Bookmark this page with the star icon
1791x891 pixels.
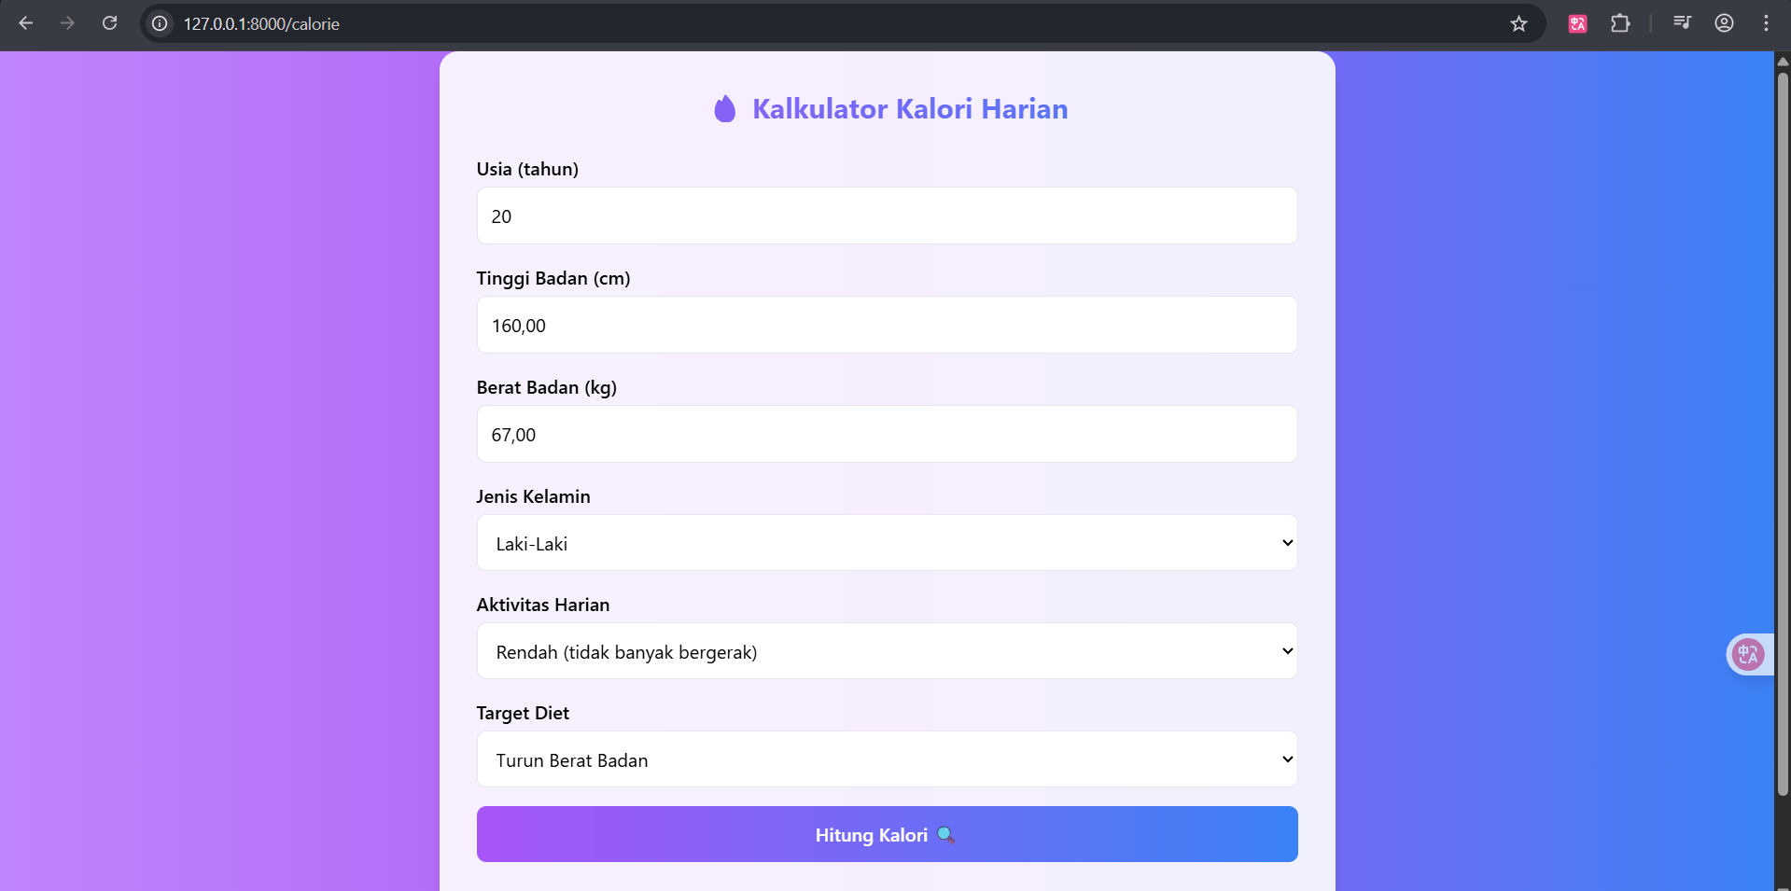pos(1518,24)
